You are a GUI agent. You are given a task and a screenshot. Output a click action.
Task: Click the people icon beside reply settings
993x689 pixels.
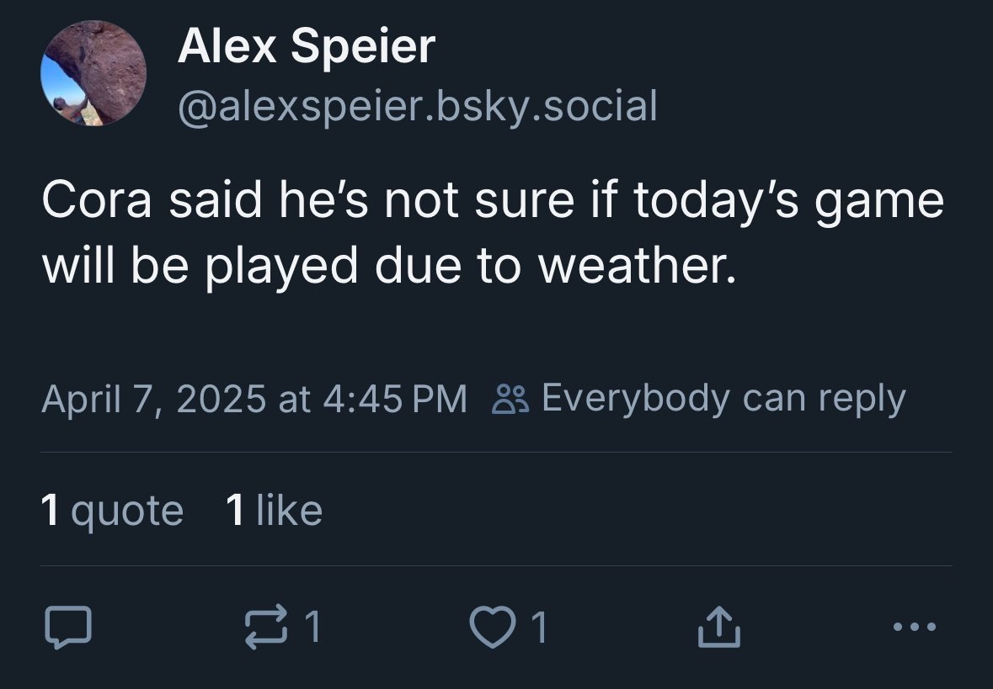pos(510,399)
